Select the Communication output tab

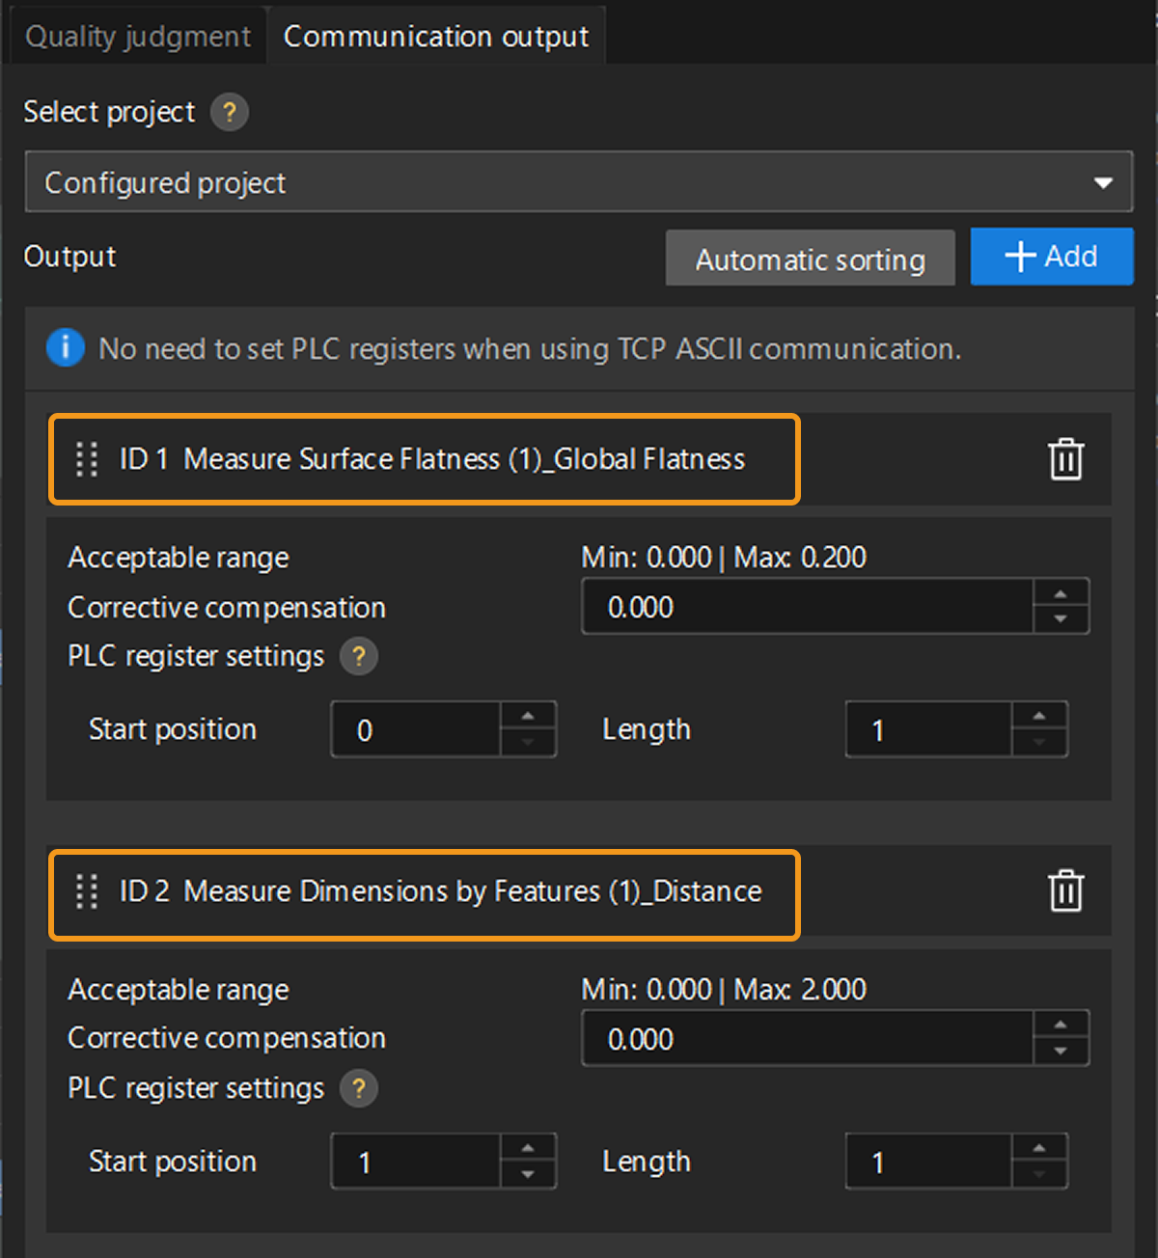[436, 37]
